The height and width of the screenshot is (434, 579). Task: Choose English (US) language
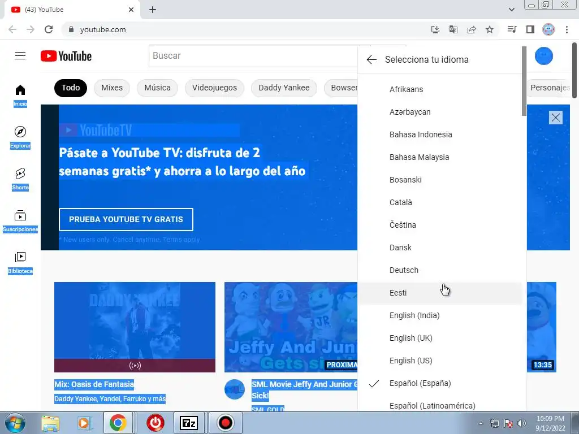tap(440, 361)
